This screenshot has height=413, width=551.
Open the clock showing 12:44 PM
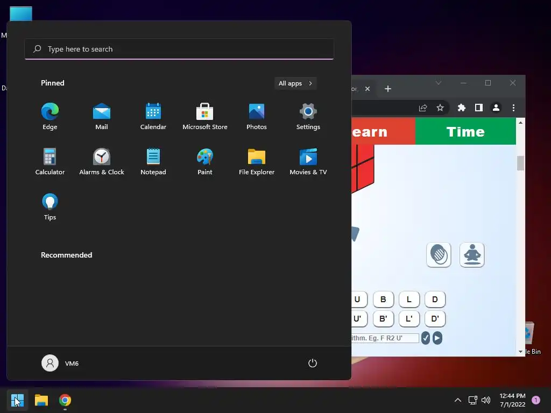pos(512,400)
